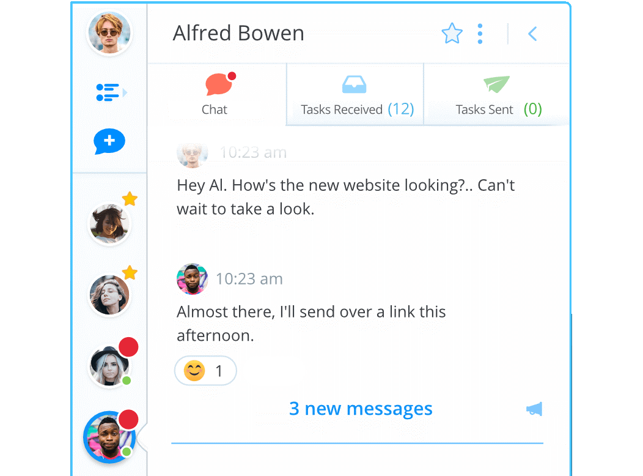Open the Tasks Received tab

355,94
